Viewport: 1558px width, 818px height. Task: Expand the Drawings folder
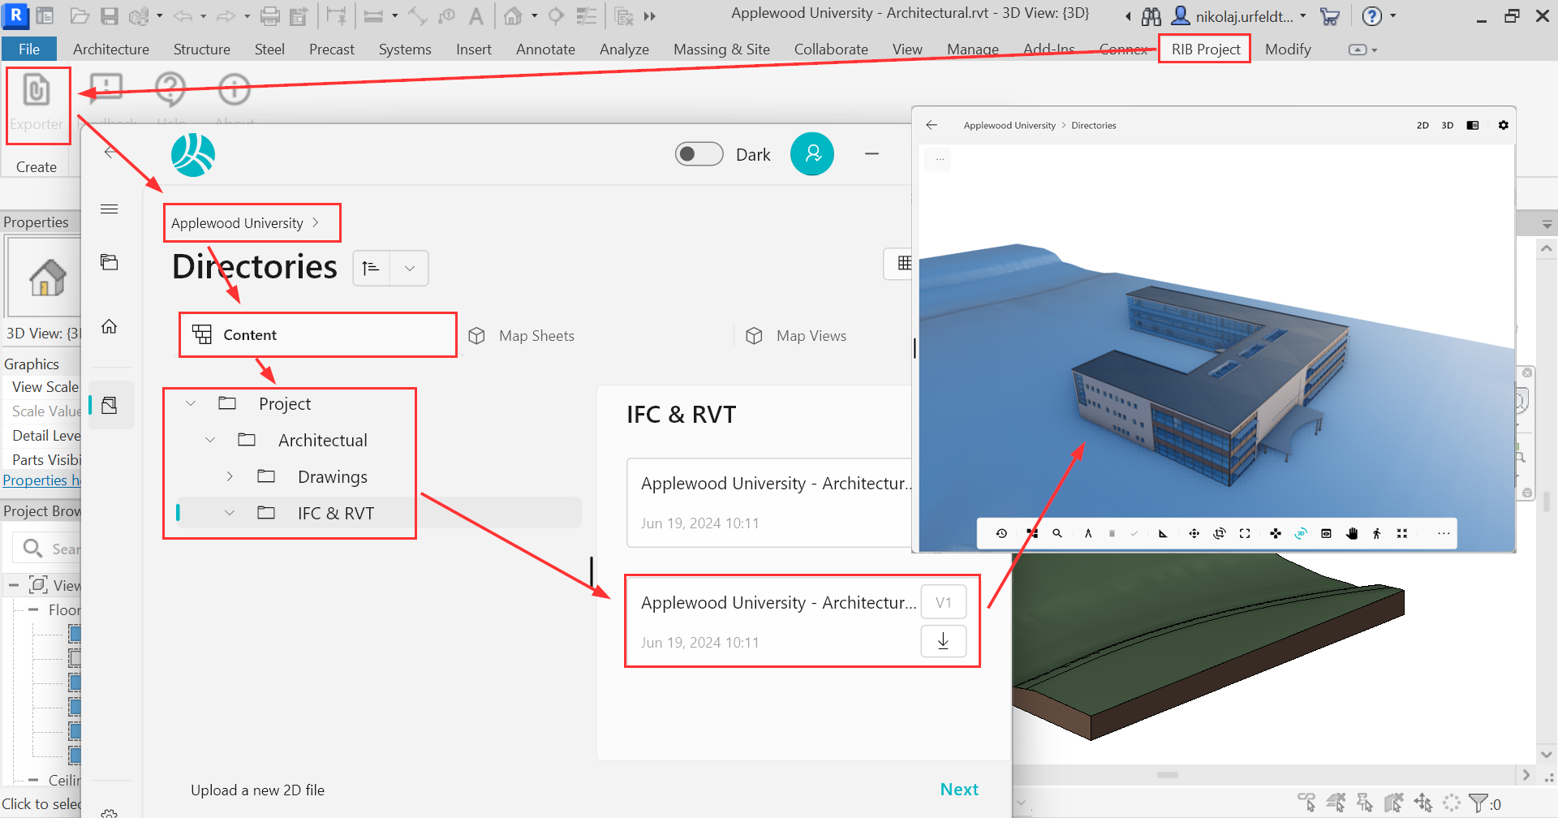coord(230,476)
